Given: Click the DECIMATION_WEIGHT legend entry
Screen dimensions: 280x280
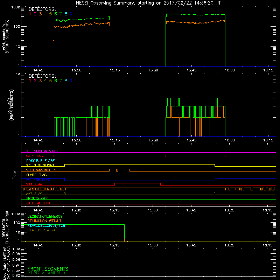Looking at the screenshot, I should tap(44, 221).
